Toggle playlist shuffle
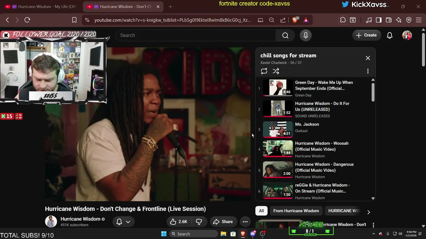 pyautogui.click(x=276, y=71)
